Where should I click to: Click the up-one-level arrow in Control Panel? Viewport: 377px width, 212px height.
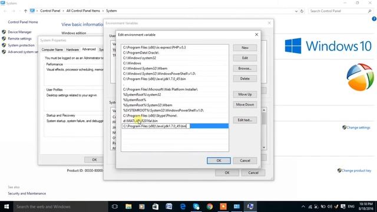pyautogui.click(x=25, y=11)
